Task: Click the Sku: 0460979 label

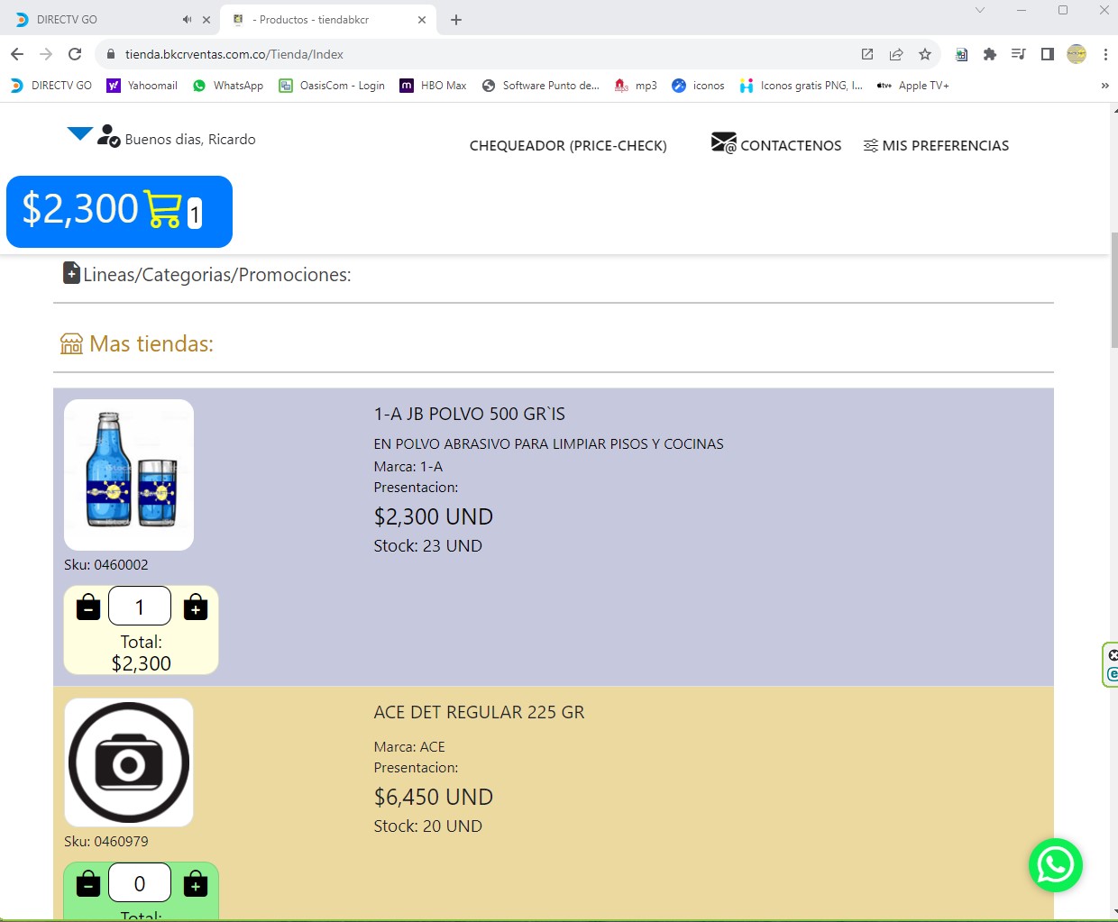Action: click(106, 842)
